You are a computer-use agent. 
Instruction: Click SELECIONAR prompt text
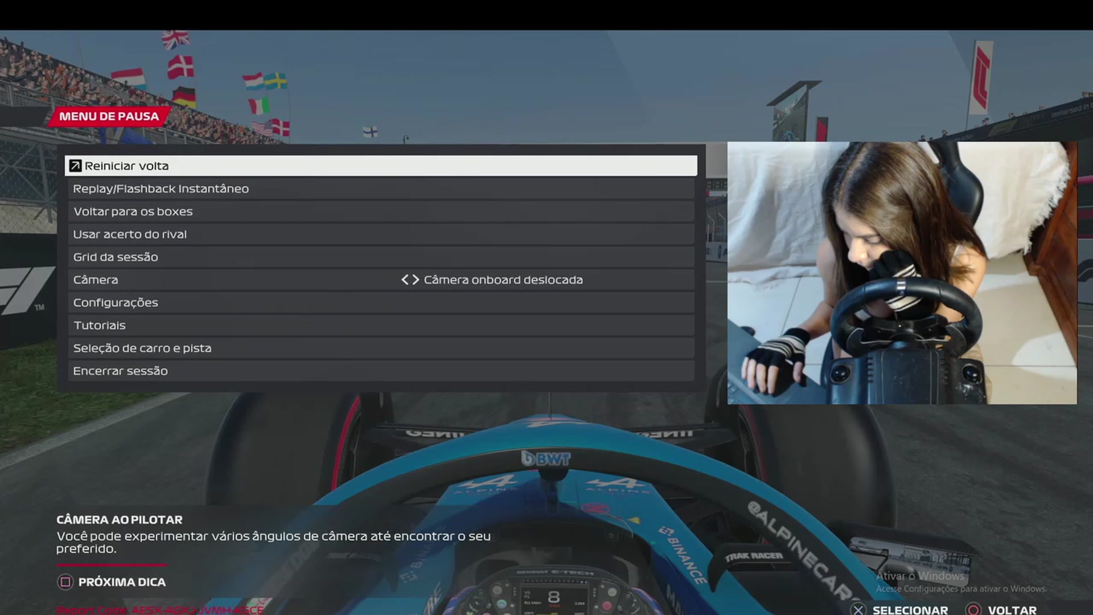[x=910, y=610]
